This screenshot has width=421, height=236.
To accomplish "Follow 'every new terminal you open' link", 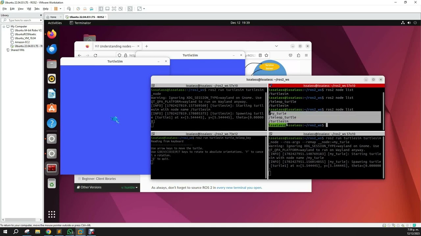I will pyautogui.click(x=239, y=187).
